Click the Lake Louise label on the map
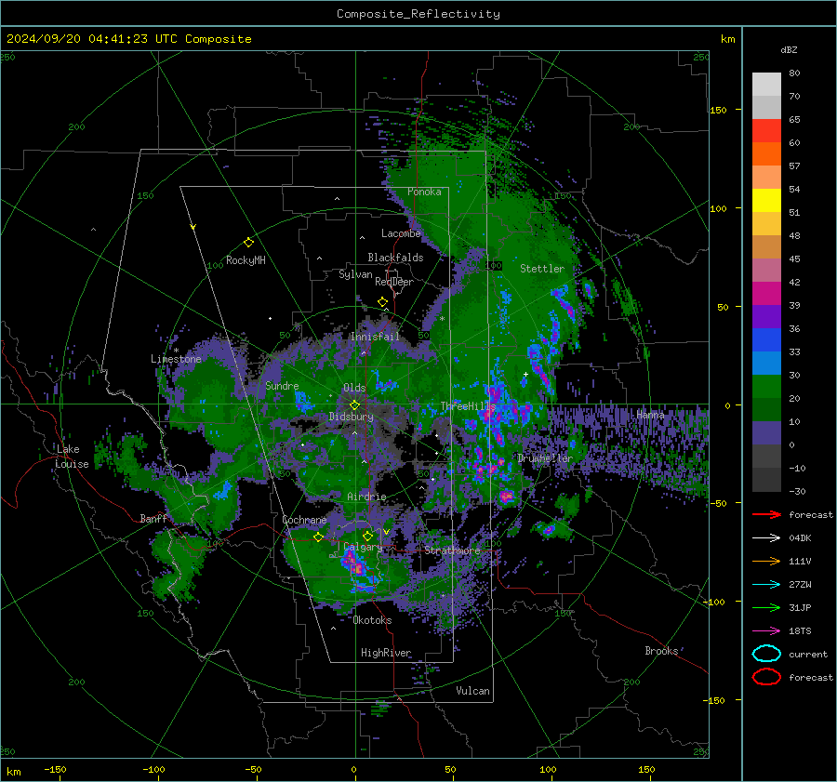Viewport: 837px width, 782px height. 72,457
